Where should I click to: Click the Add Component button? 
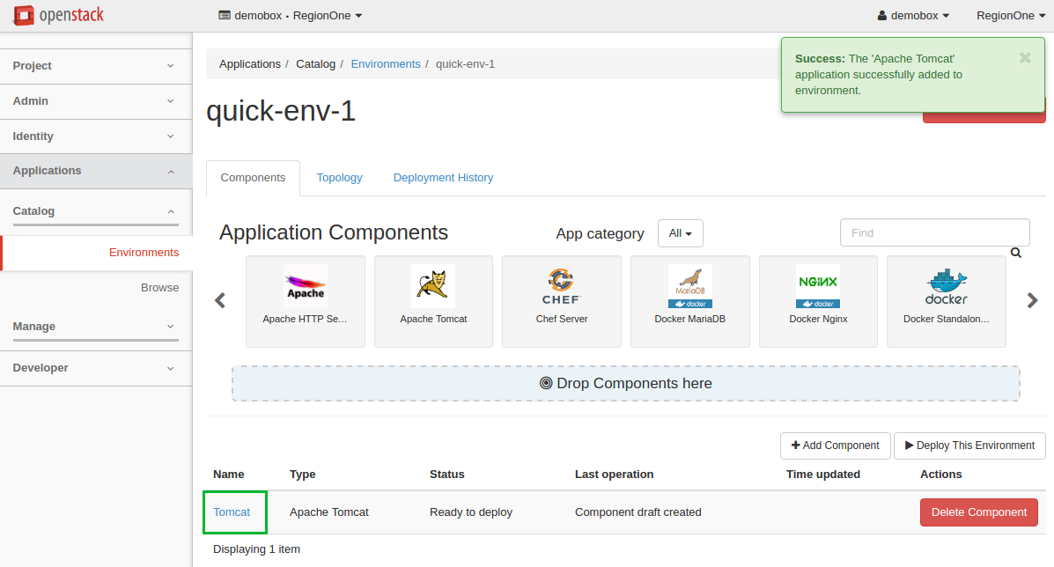(x=835, y=445)
